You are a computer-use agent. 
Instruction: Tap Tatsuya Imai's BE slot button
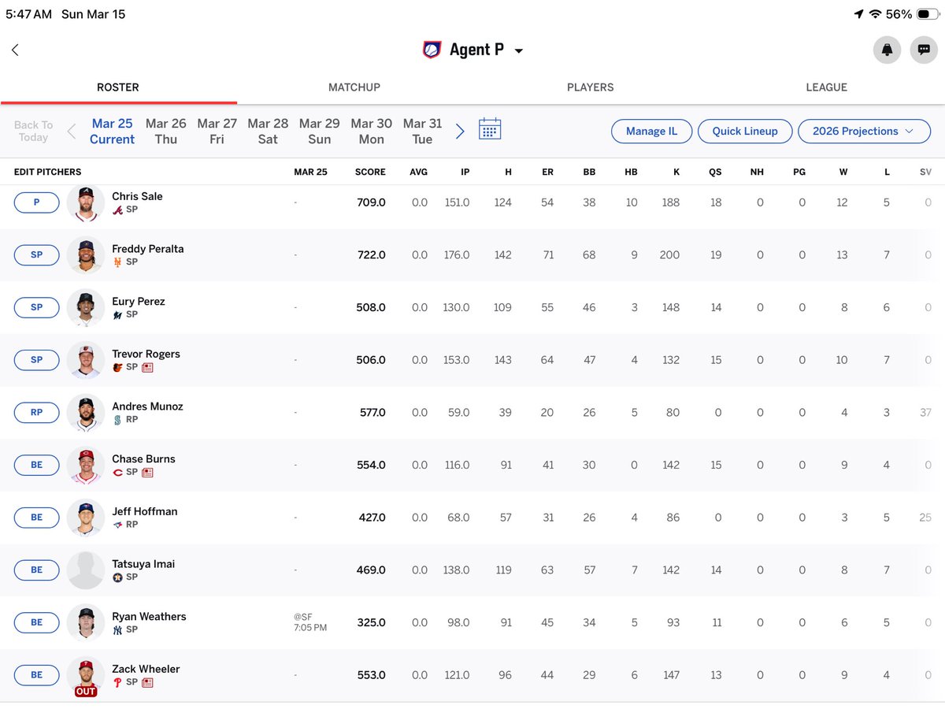(36, 570)
